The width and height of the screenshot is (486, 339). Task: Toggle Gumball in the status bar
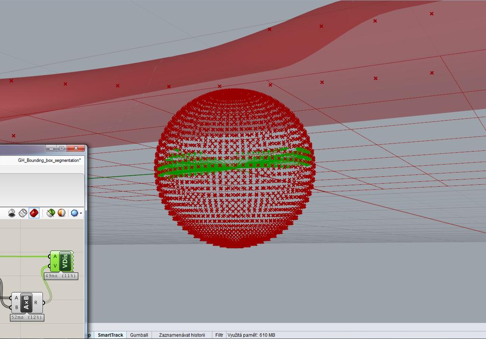click(139, 335)
